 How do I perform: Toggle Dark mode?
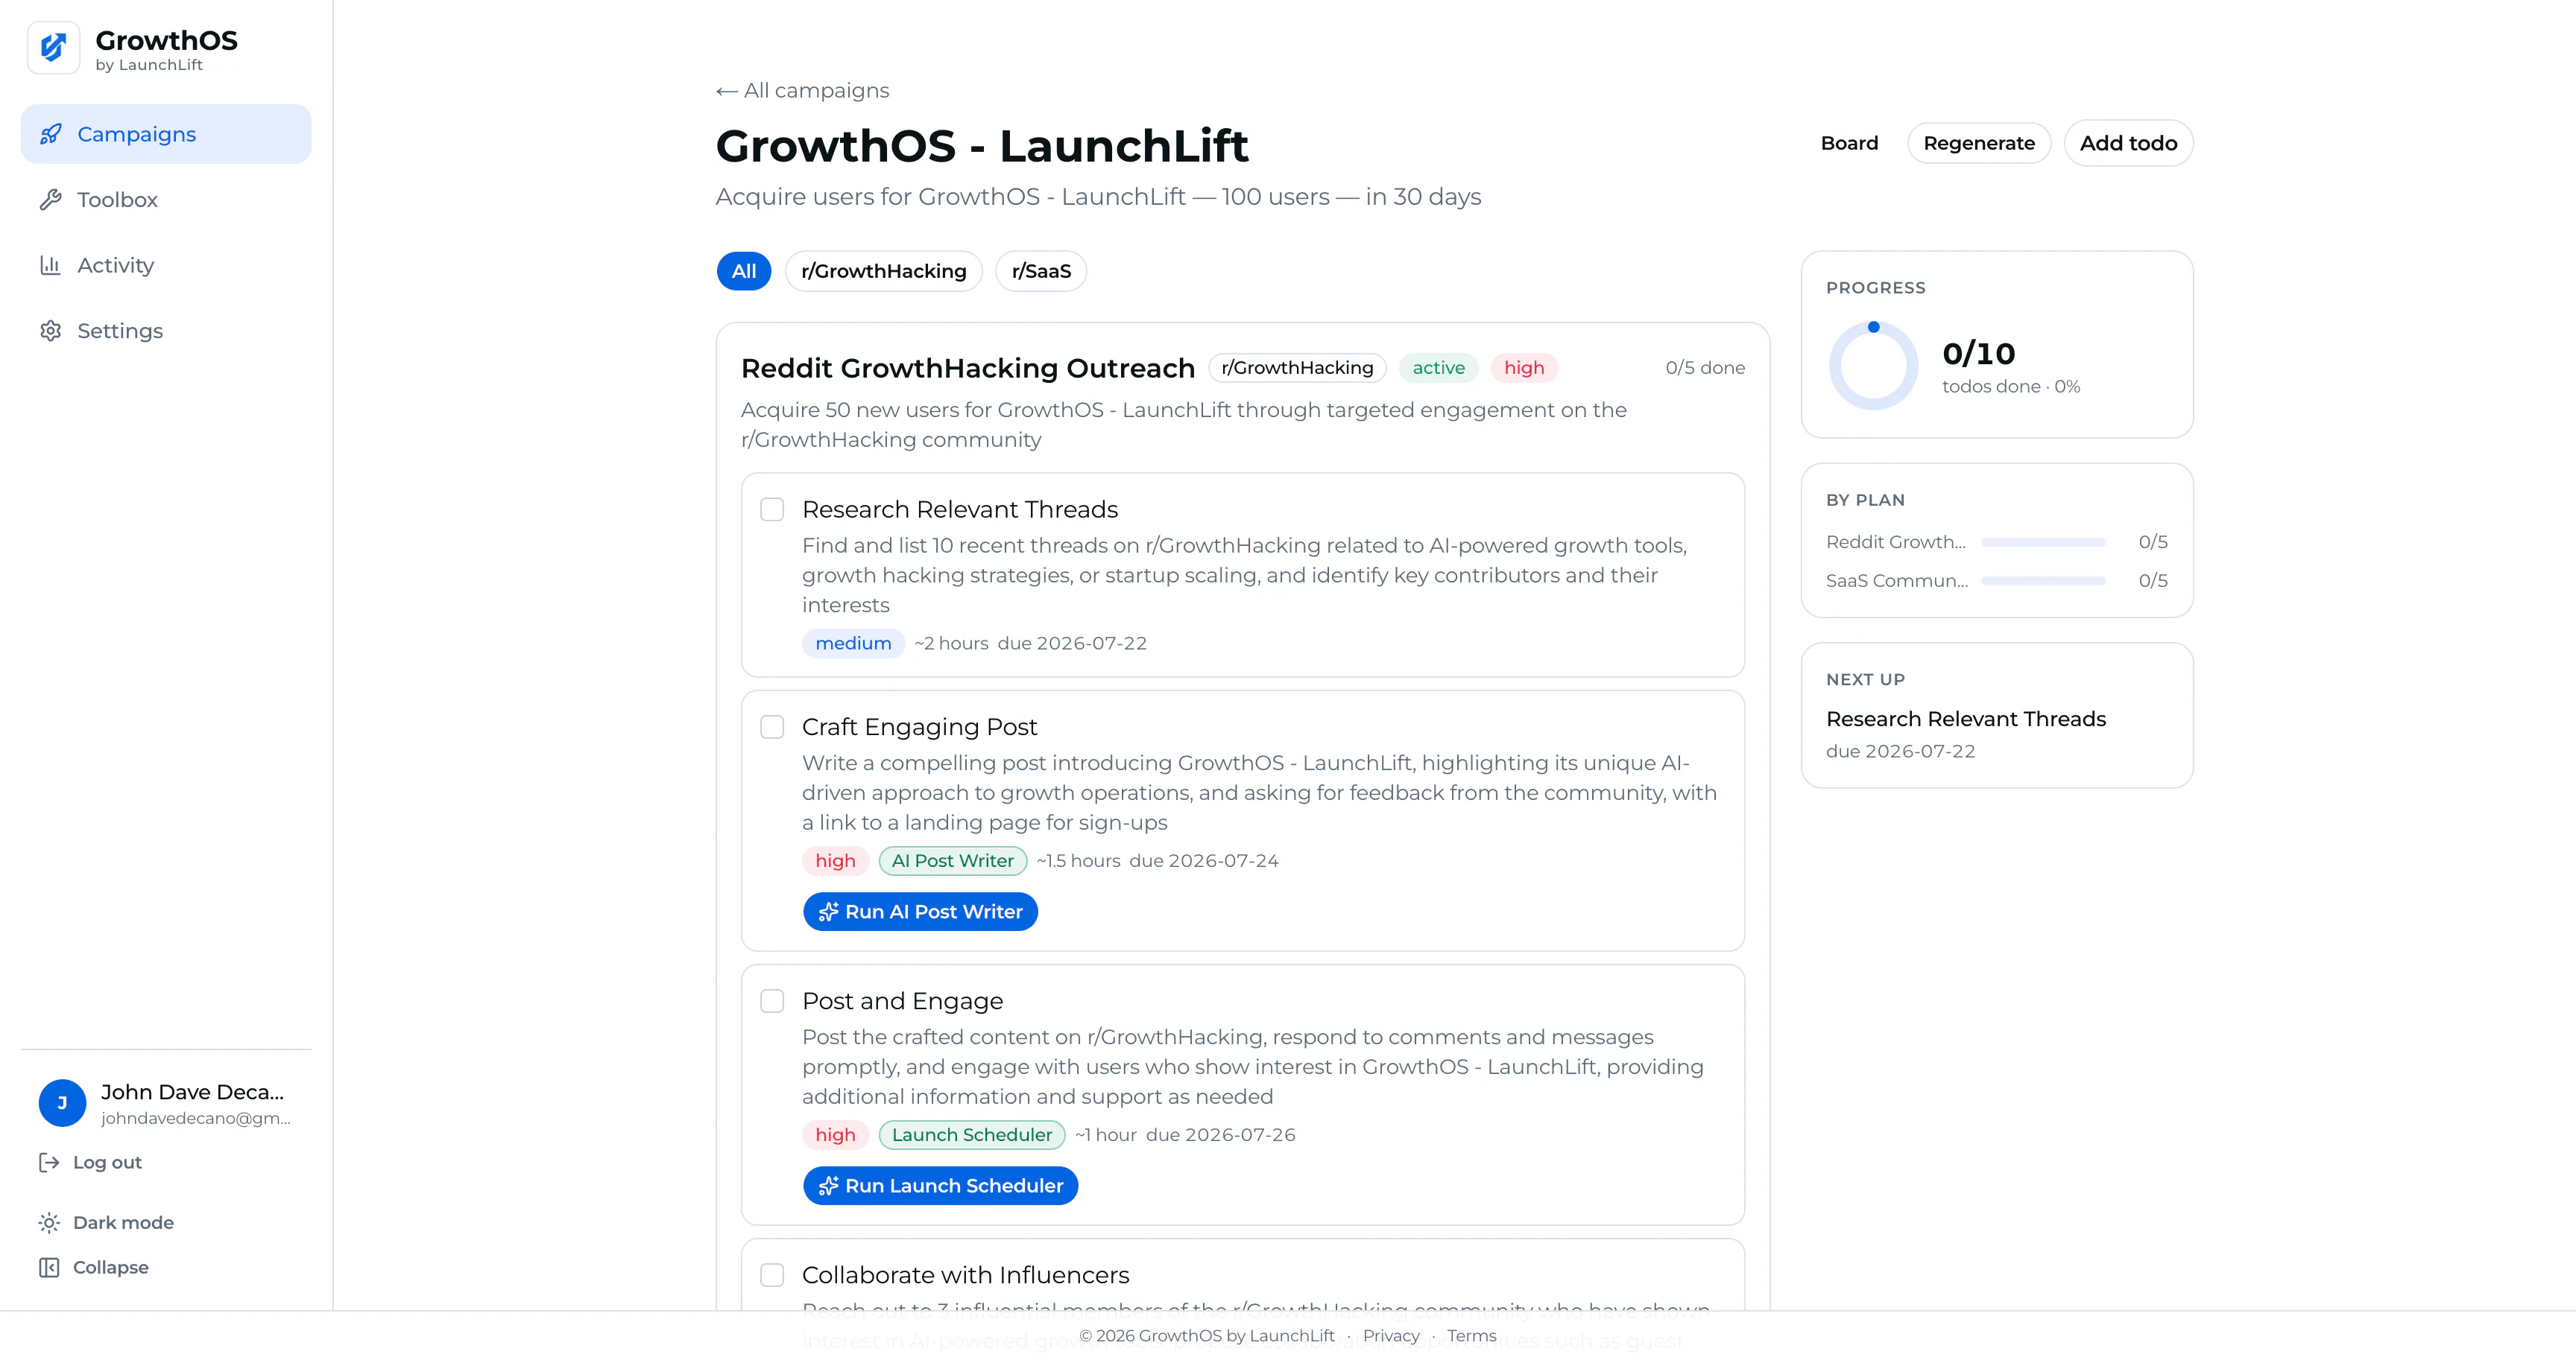pyautogui.click(x=106, y=1222)
